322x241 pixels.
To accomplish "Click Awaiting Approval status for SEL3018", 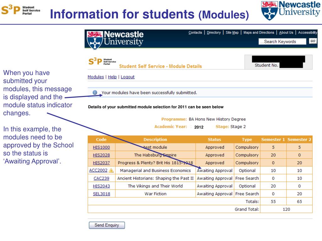I will tap(214, 194).
